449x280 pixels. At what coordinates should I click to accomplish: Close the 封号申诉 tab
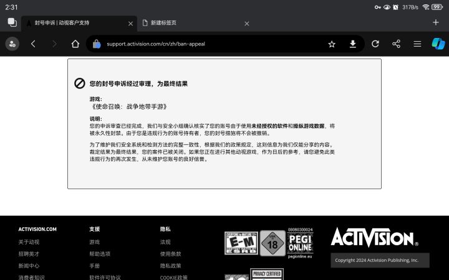(x=130, y=24)
